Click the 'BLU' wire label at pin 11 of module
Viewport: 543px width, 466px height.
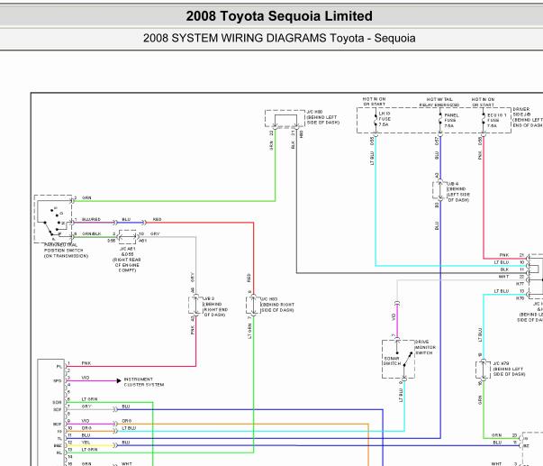[86, 435]
